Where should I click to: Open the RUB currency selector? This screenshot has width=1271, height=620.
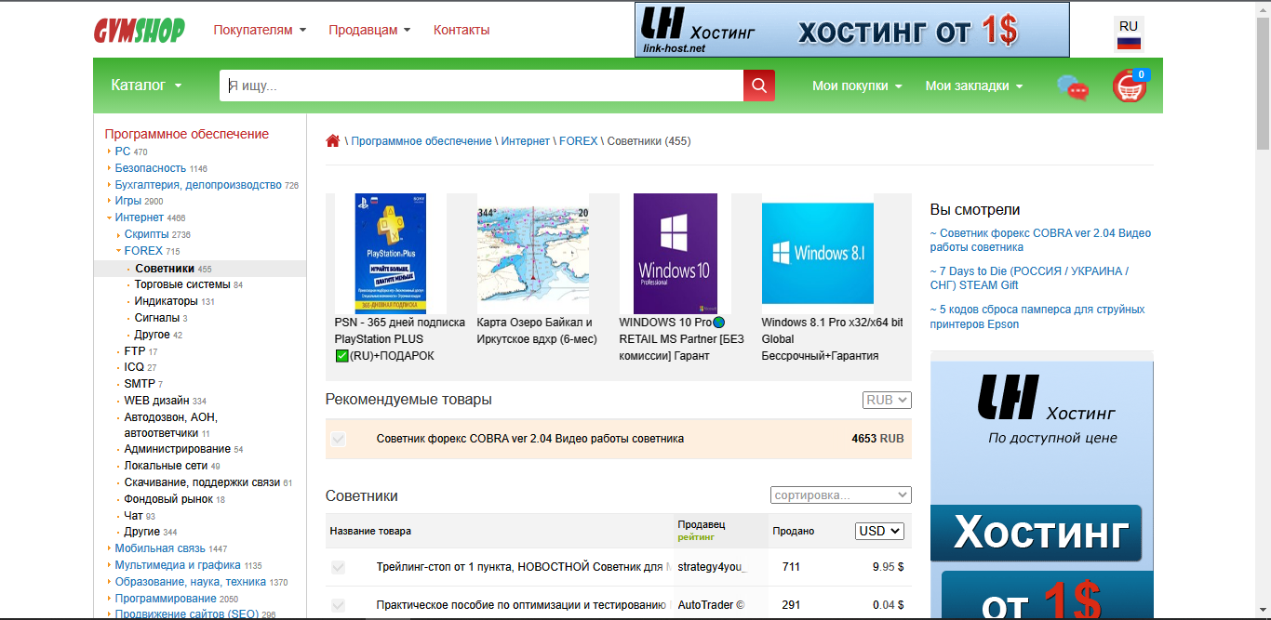887,400
